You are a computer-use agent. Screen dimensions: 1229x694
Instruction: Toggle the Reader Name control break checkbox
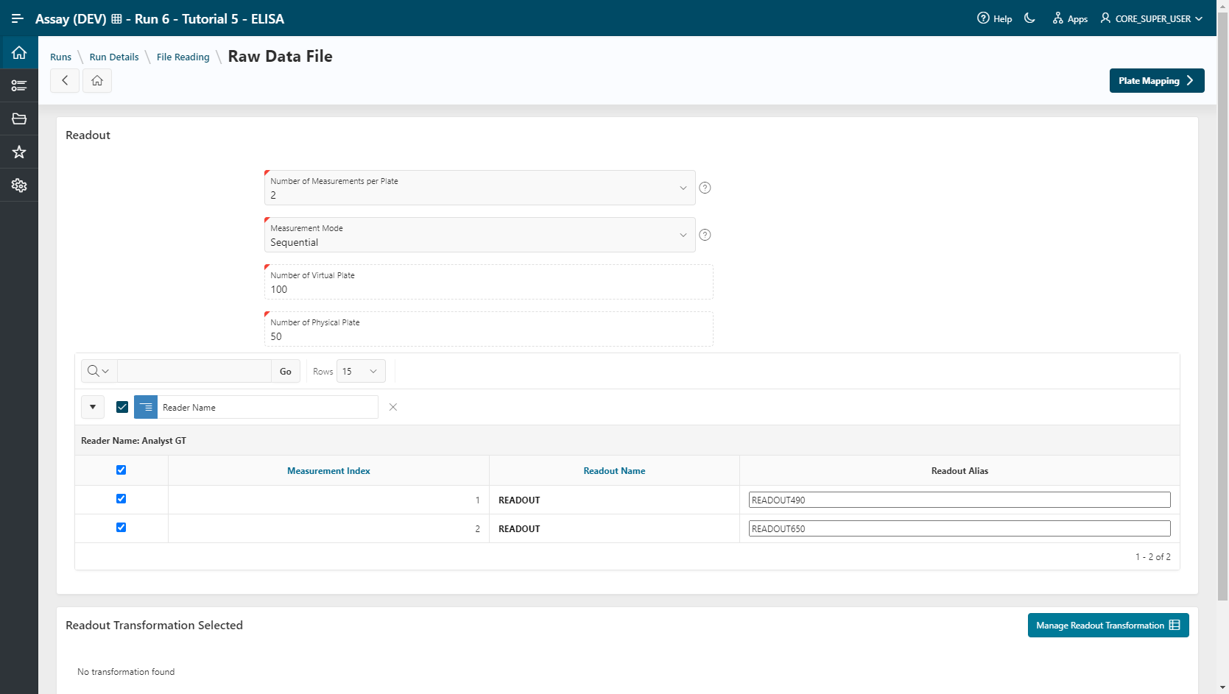tap(122, 407)
